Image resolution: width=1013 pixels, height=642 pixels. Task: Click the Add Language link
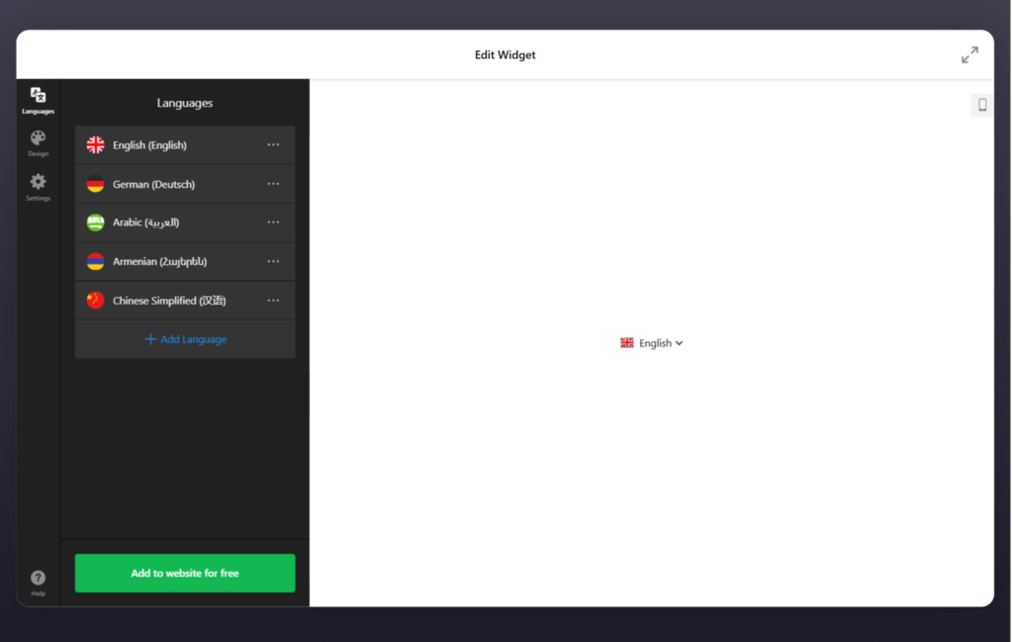click(184, 338)
